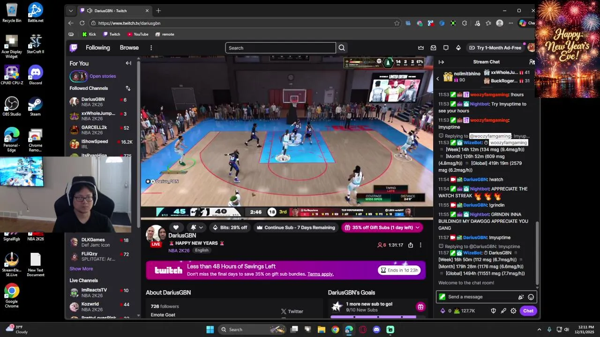Open the remote bookmark
Screen dimensions: 600x337
click(x=165, y=34)
